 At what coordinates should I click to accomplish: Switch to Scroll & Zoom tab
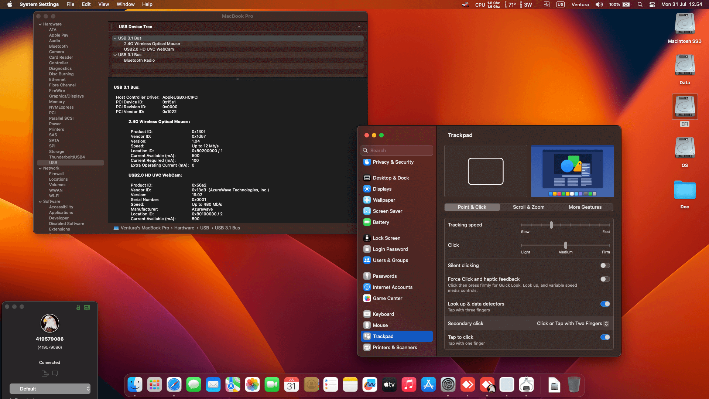[x=528, y=207]
